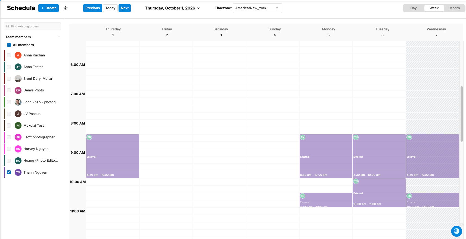
Task: Go to Previous week
Action: [x=93, y=8]
